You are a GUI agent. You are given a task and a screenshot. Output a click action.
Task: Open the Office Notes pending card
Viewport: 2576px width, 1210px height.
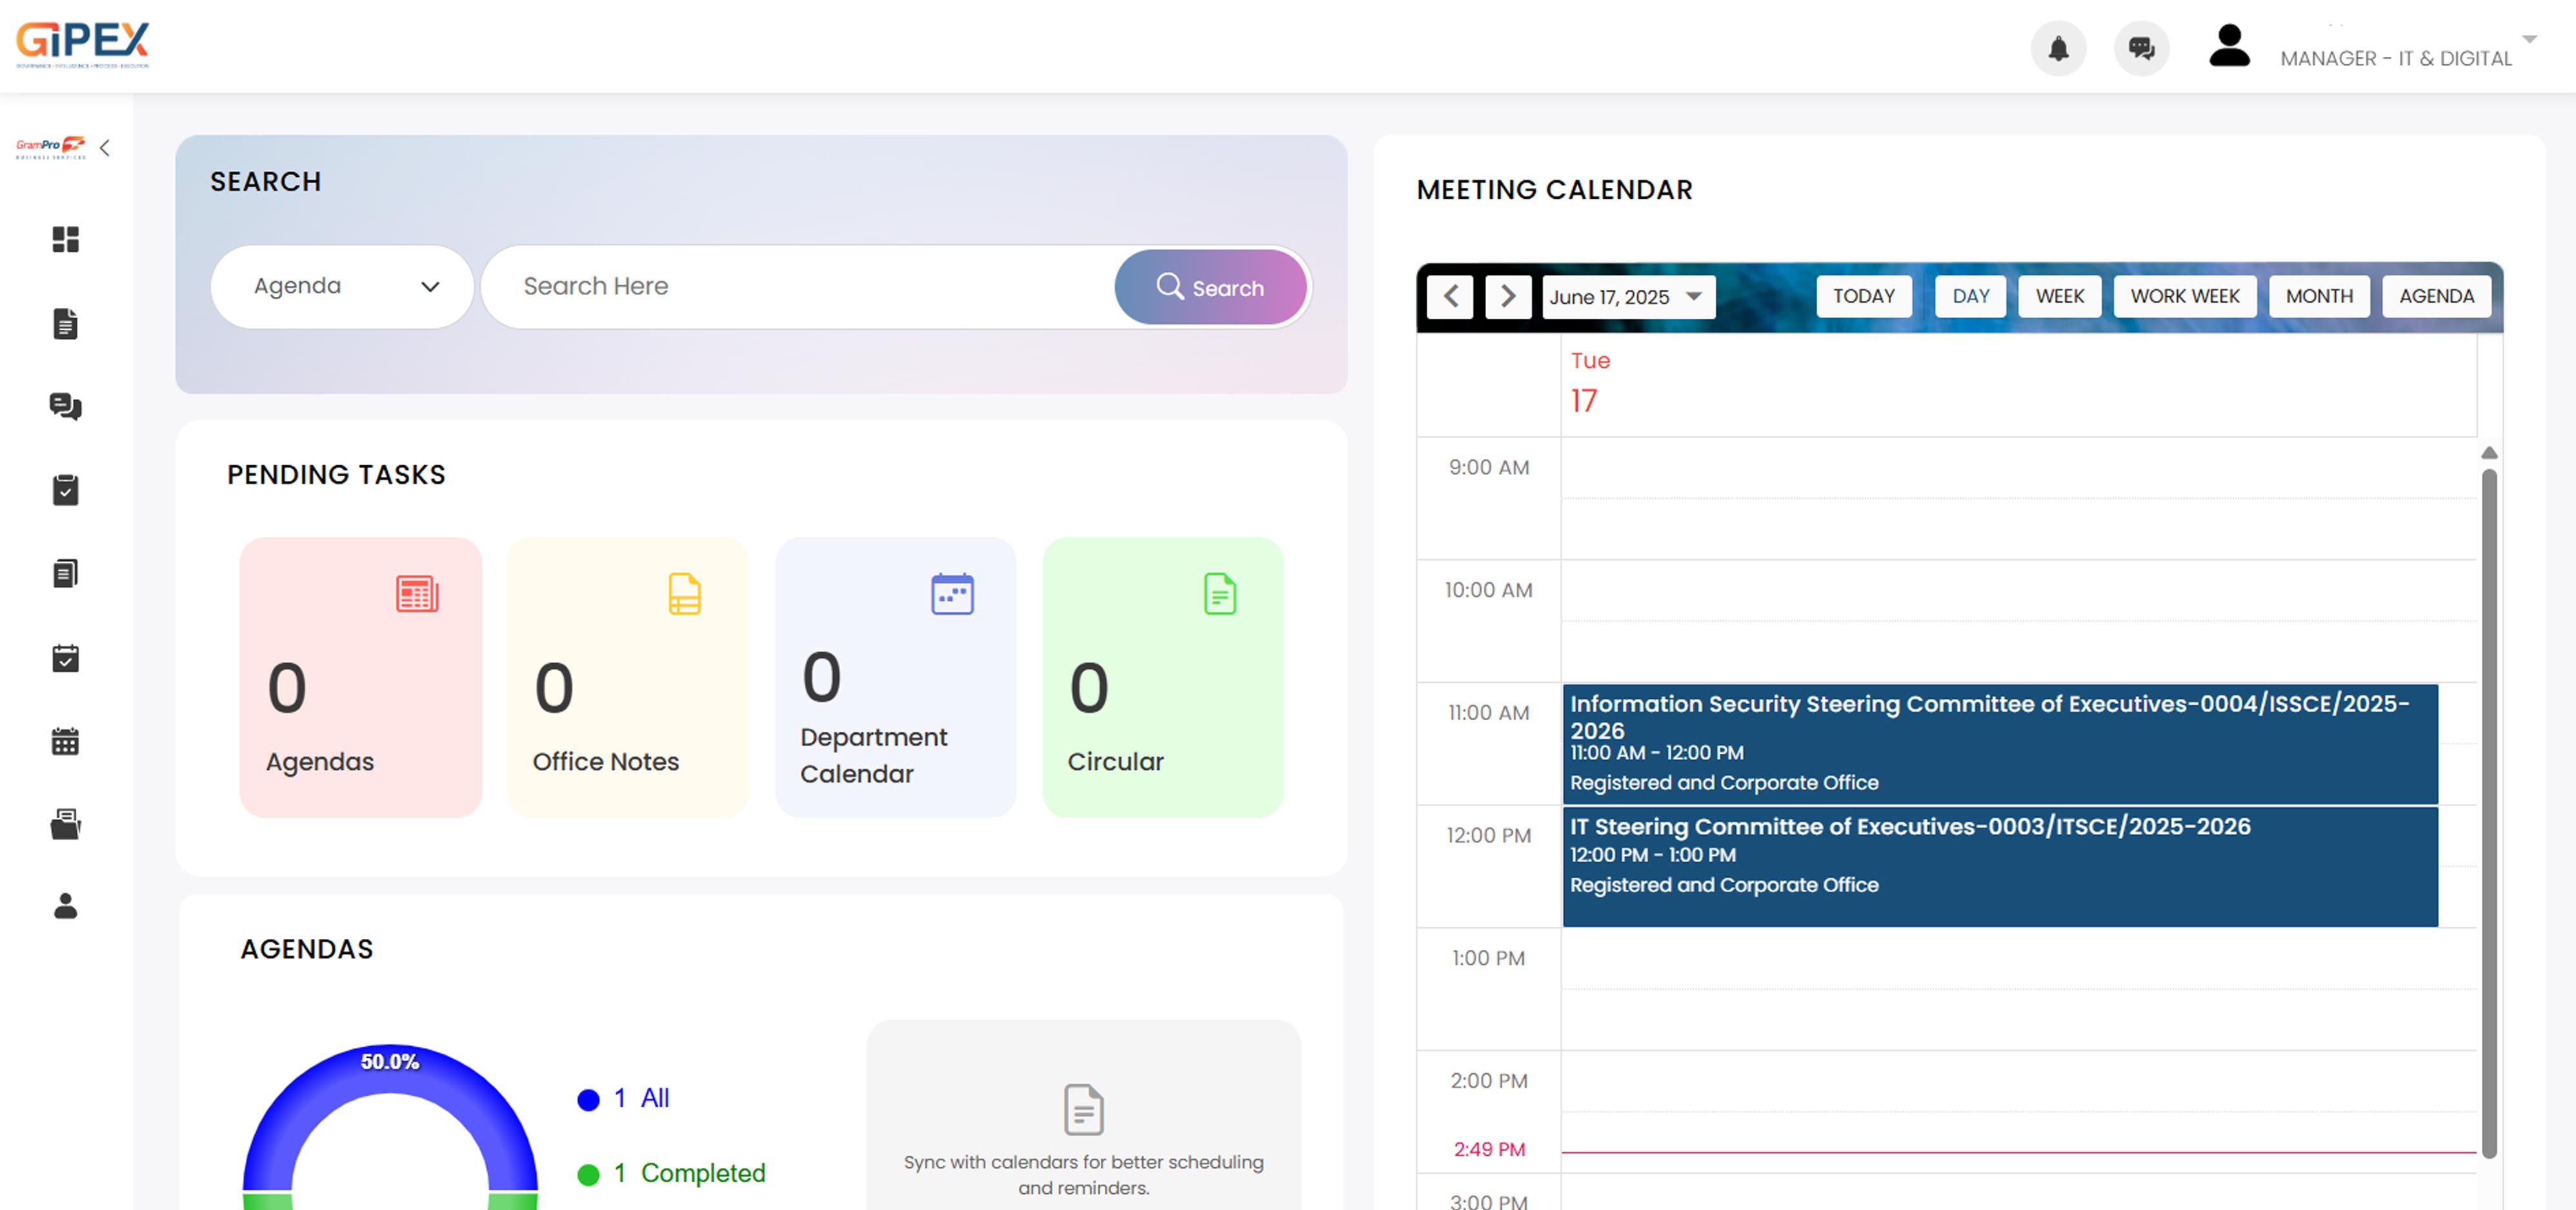[x=627, y=677]
